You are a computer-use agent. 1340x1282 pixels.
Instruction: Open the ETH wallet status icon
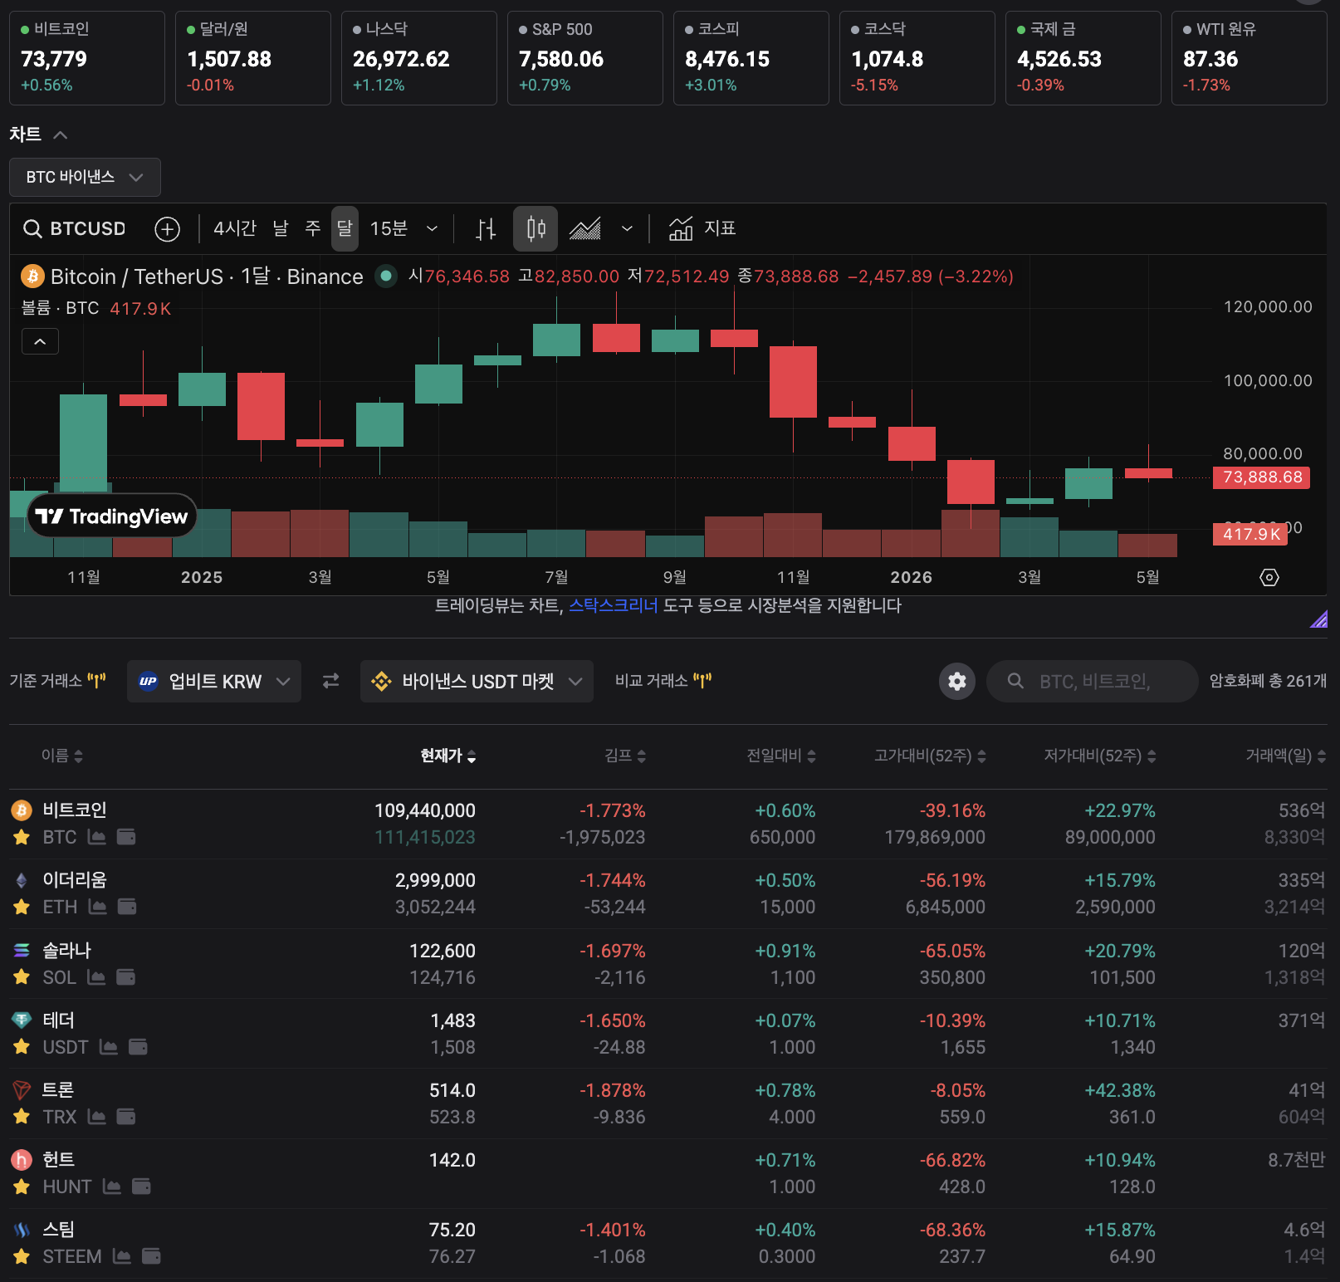(127, 907)
